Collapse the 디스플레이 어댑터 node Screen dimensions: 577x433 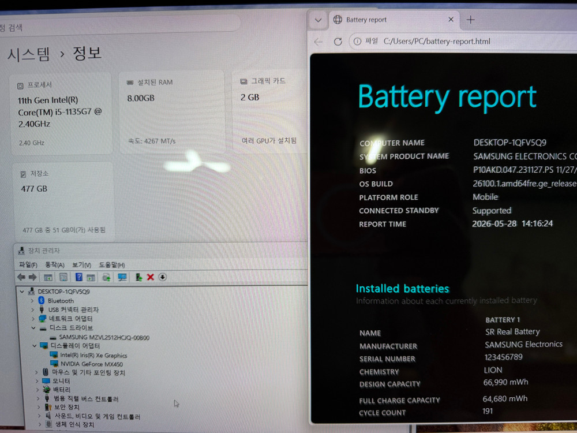pos(34,346)
